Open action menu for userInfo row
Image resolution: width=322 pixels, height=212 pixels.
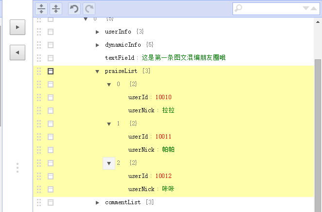(x=51, y=32)
